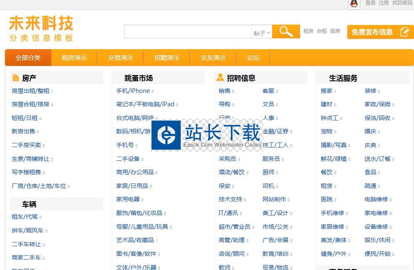414x270 pixels.
Task: Open the 论坛 navigation tab
Action: [253, 58]
